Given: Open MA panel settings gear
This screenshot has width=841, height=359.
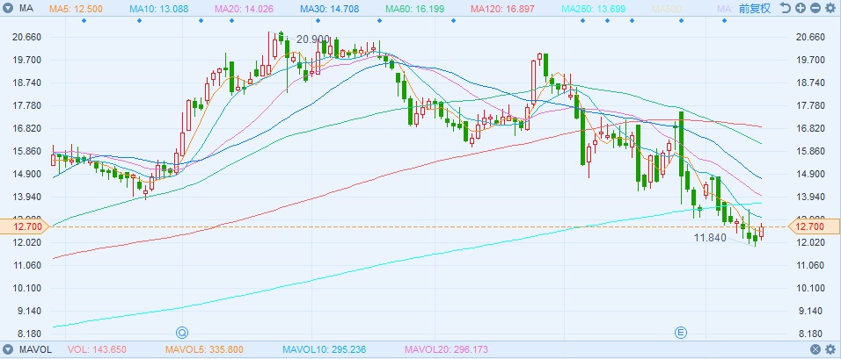Looking at the screenshot, I should [x=830, y=8].
